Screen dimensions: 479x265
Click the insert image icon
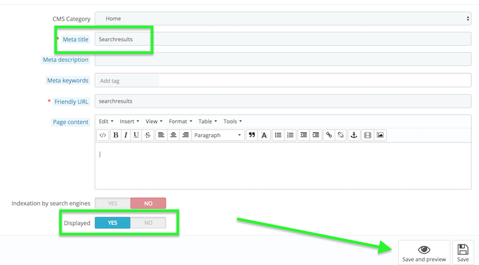(x=380, y=135)
